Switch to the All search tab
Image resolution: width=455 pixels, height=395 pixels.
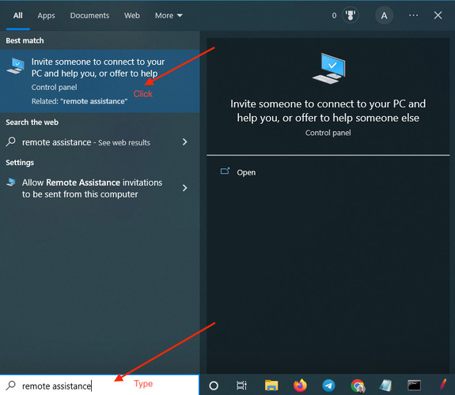[x=17, y=16]
